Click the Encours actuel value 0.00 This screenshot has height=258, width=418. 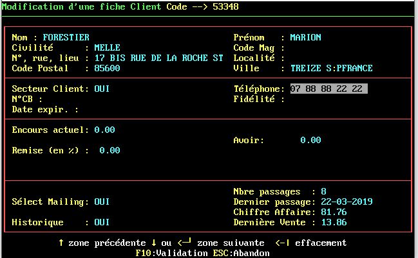[x=104, y=130]
